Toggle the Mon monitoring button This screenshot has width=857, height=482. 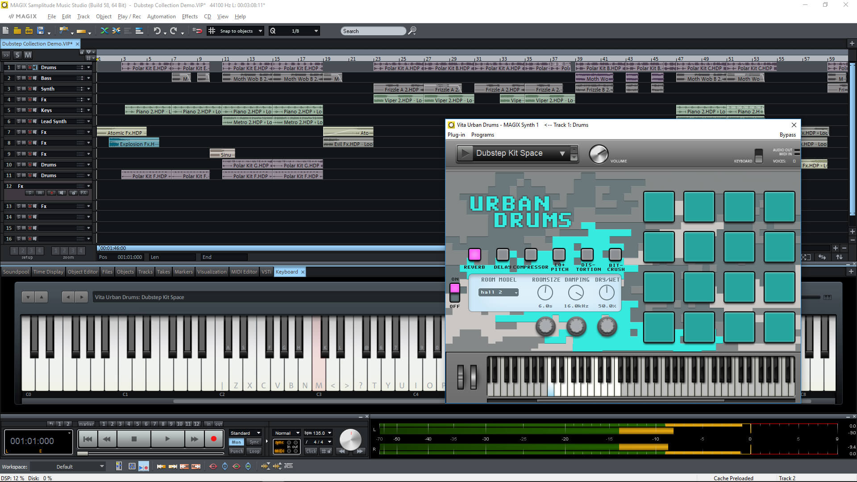[236, 442]
